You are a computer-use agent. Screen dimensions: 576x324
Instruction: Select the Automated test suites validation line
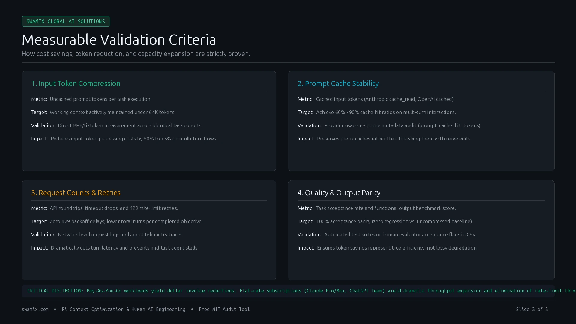pos(387,235)
